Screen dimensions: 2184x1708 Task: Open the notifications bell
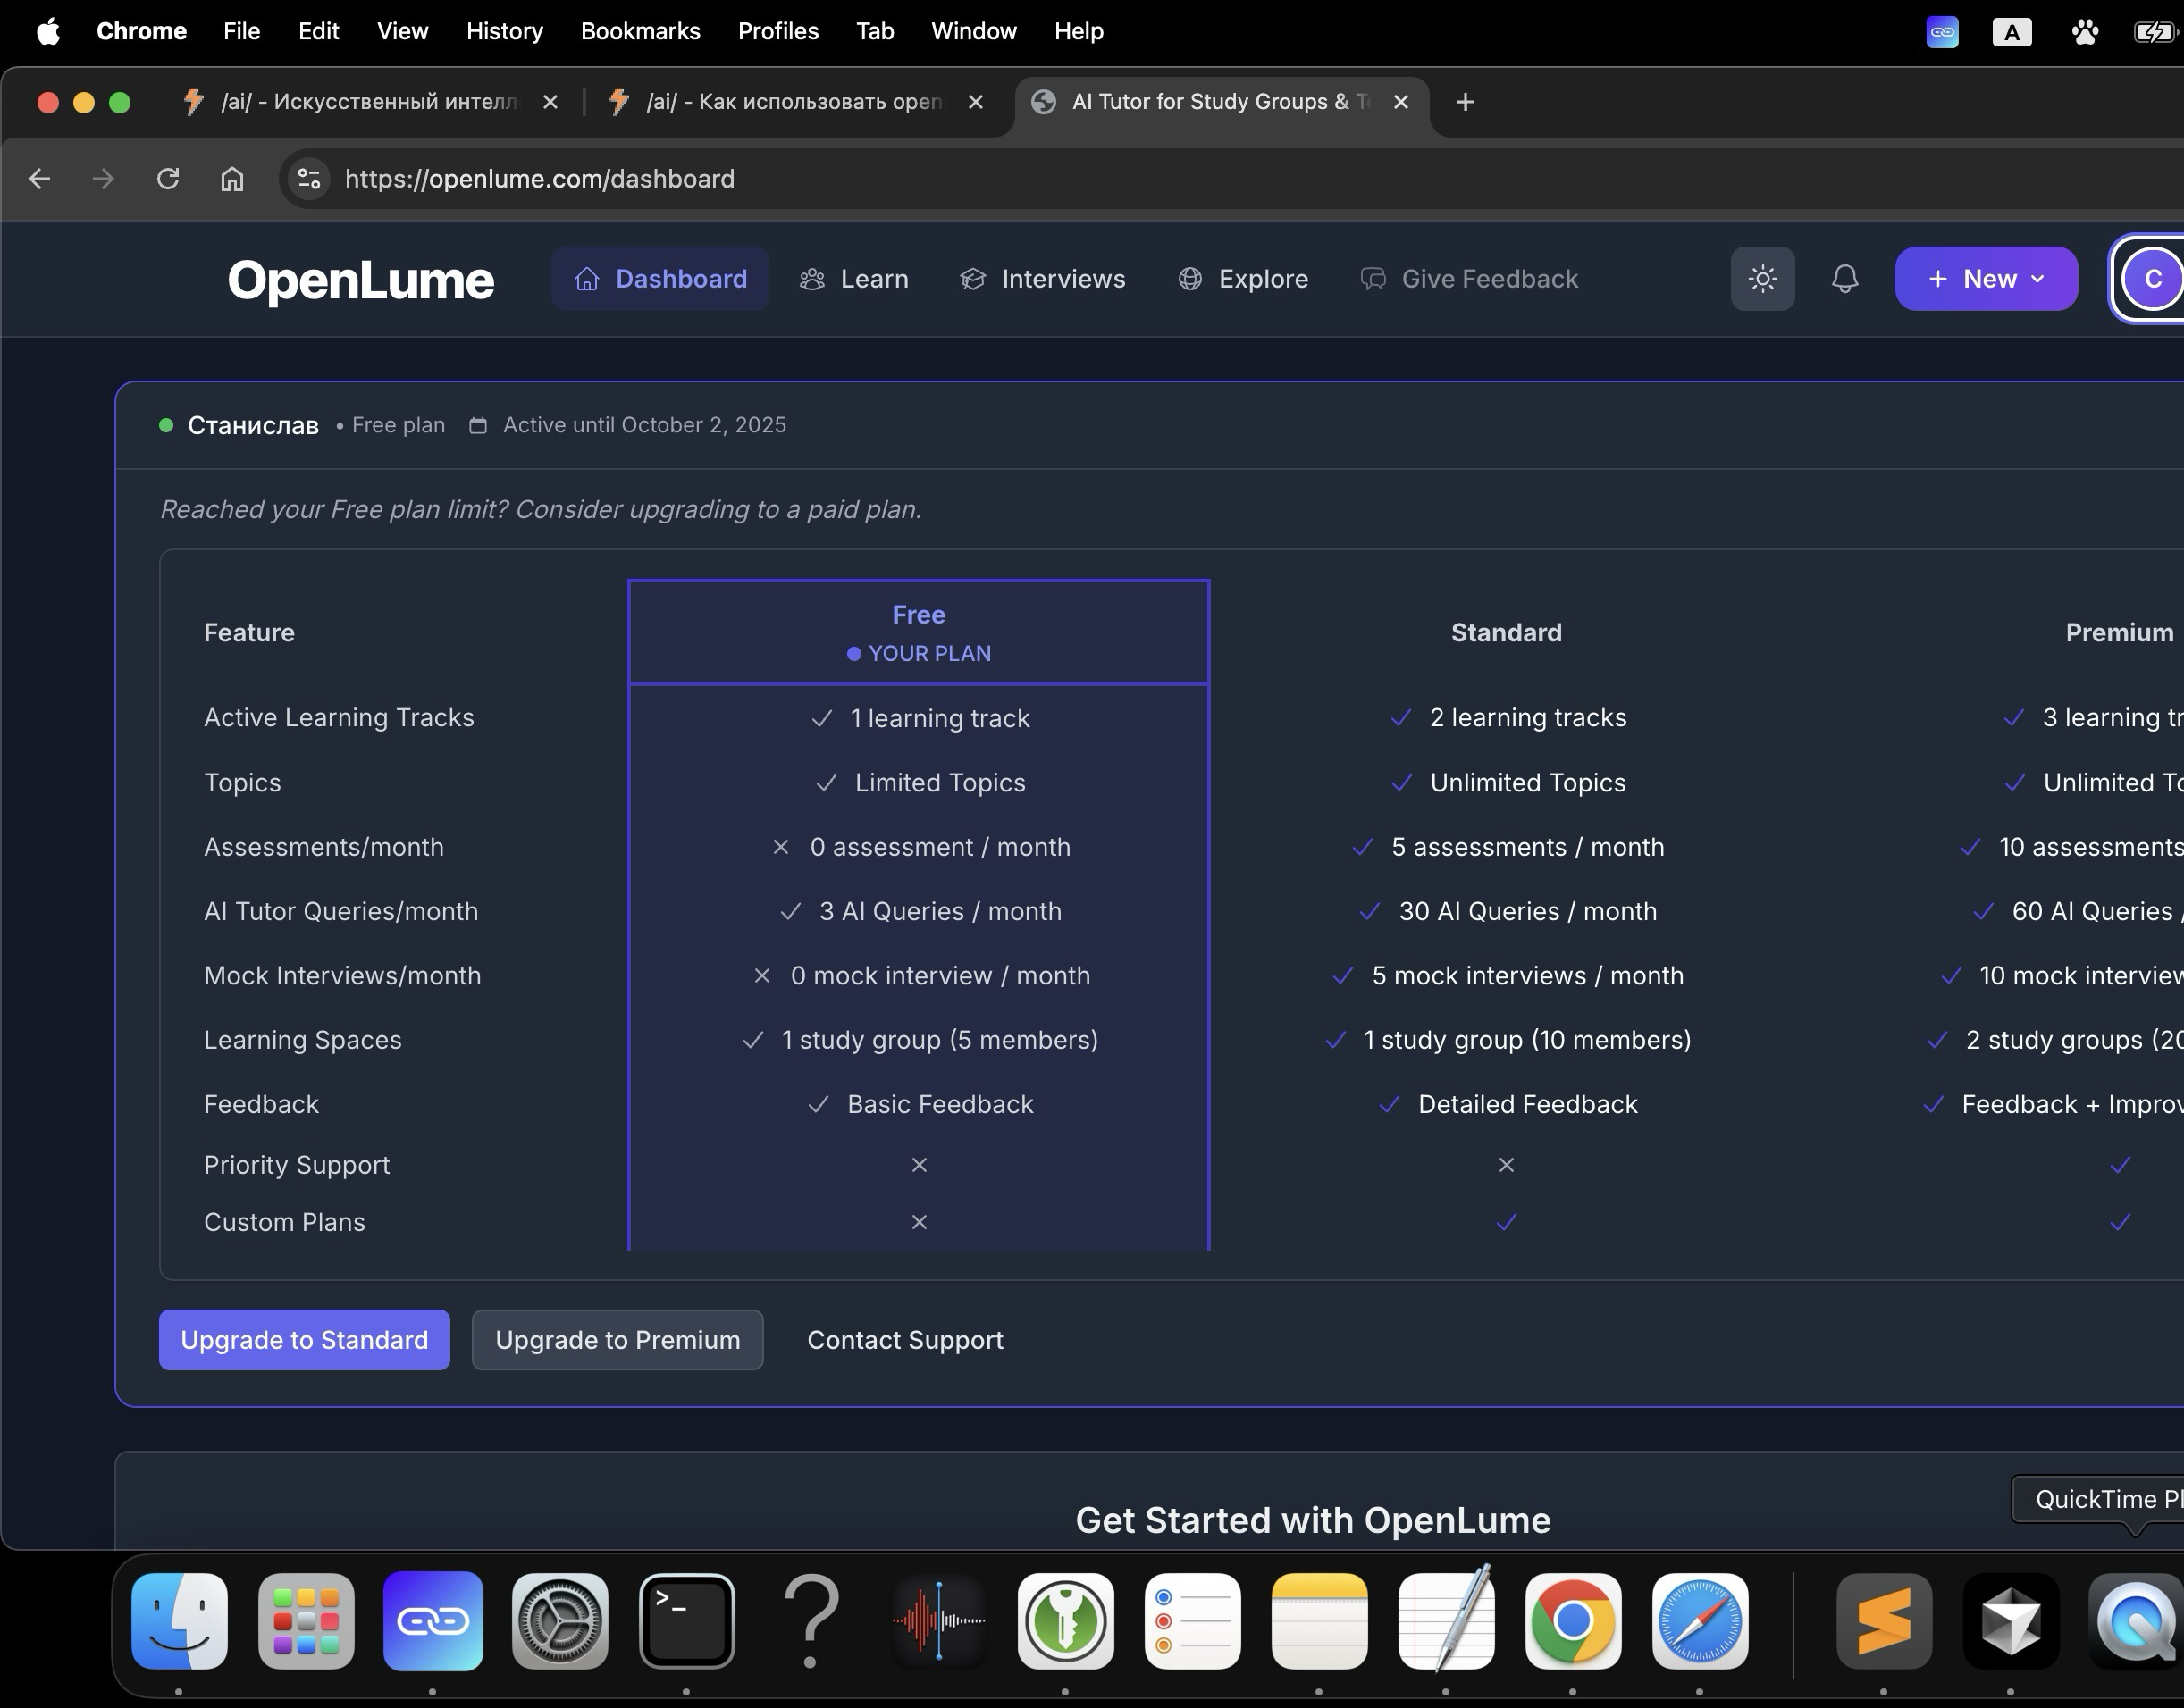1844,279
